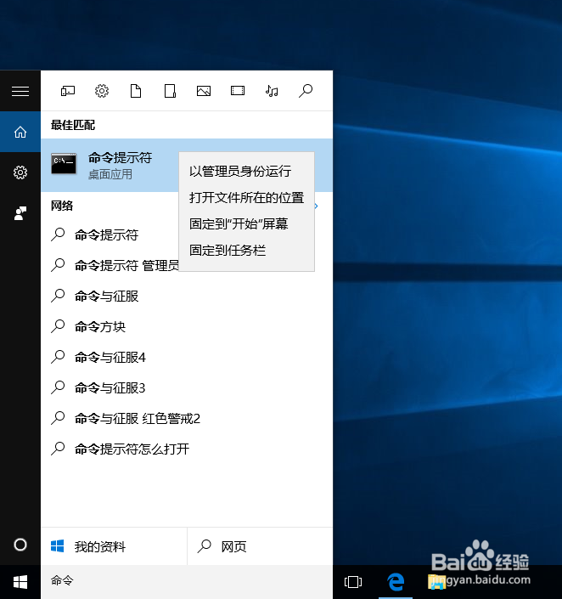This screenshot has width=562, height=599.
Task: Search web suggestion 命令提示符怎么打开
Action: (187, 449)
